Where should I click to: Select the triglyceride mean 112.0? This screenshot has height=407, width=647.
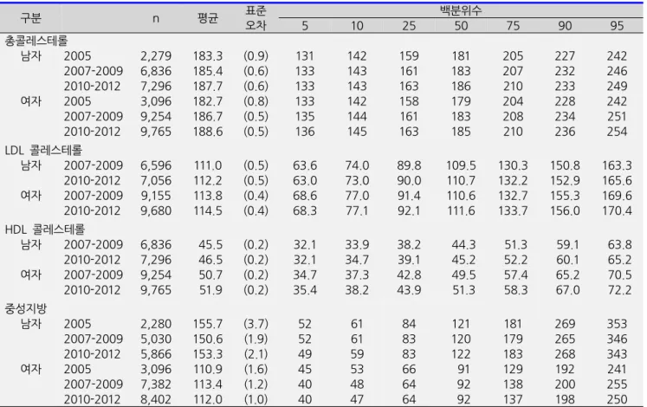click(208, 399)
